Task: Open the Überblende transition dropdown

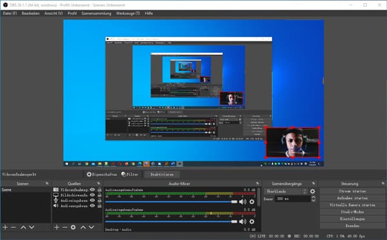Action: (x=286, y=192)
